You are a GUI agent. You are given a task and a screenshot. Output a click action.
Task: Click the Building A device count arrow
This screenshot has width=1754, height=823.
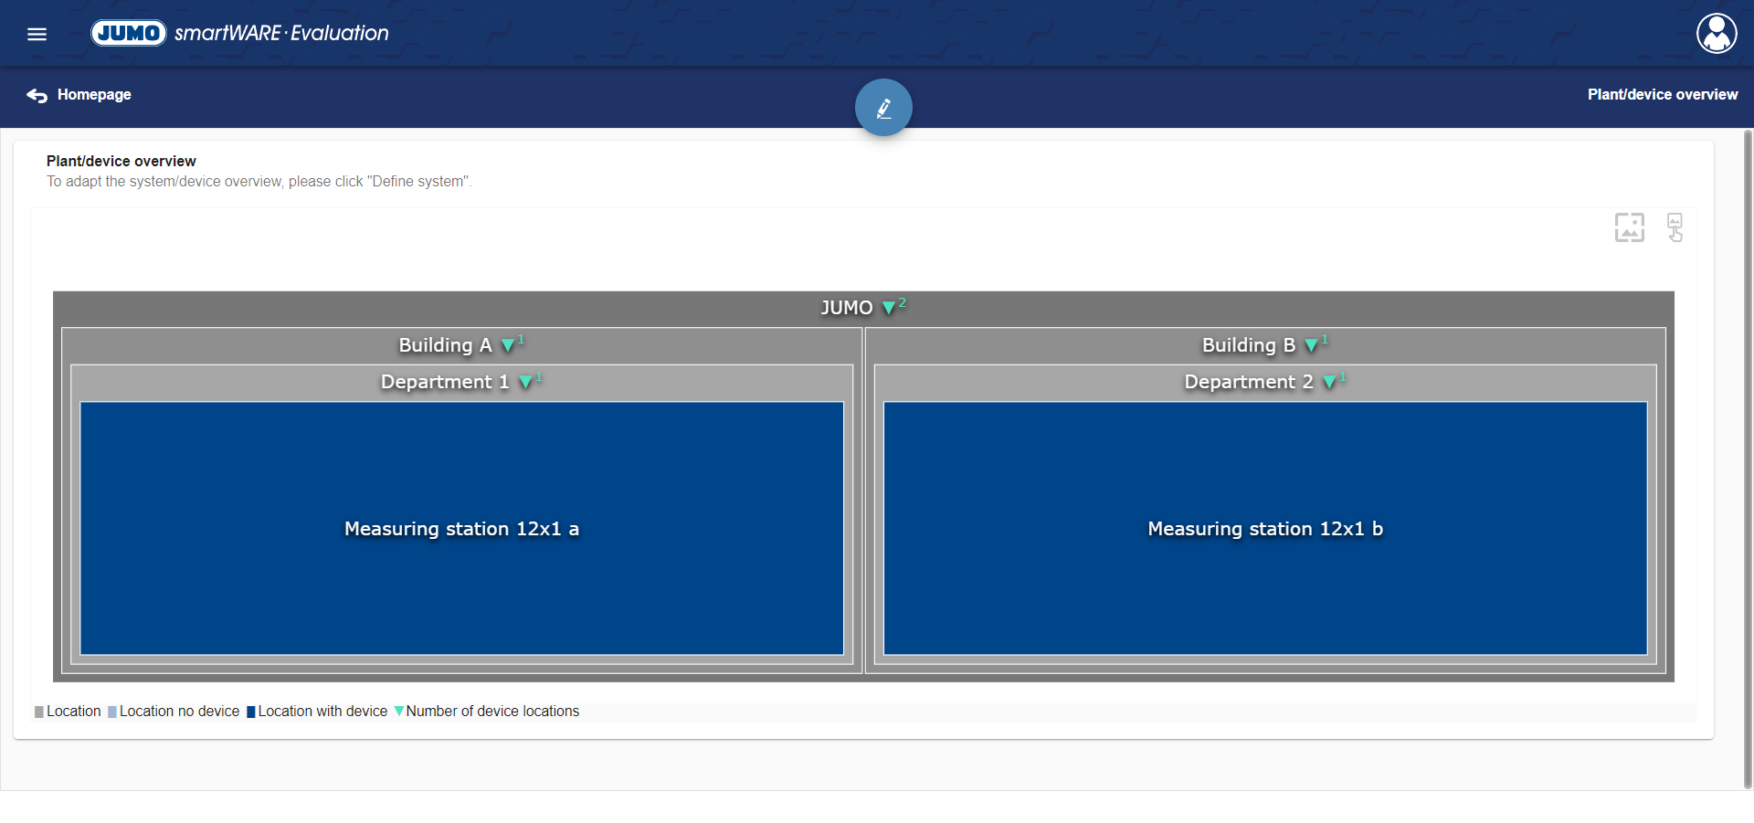click(x=508, y=346)
